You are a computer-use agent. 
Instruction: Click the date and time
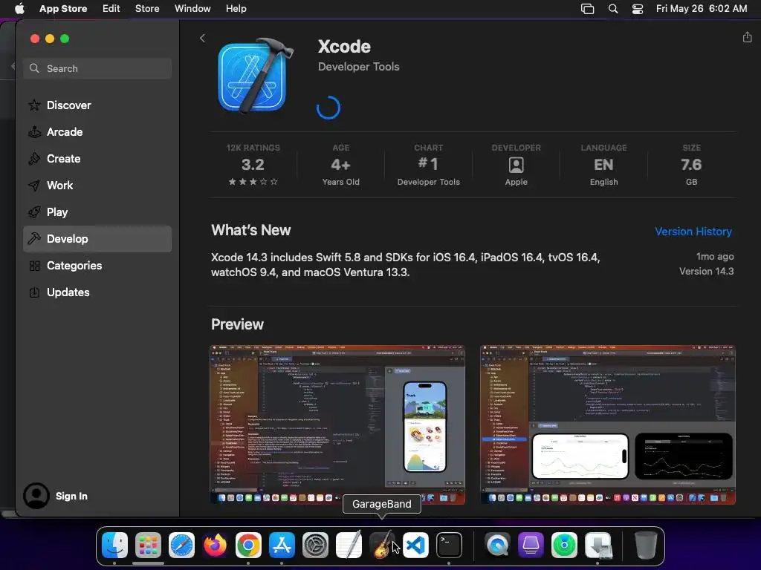coord(702,8)
